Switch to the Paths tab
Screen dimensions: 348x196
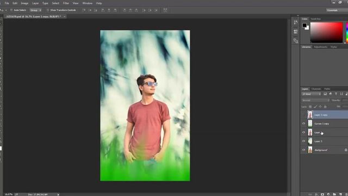327,89
